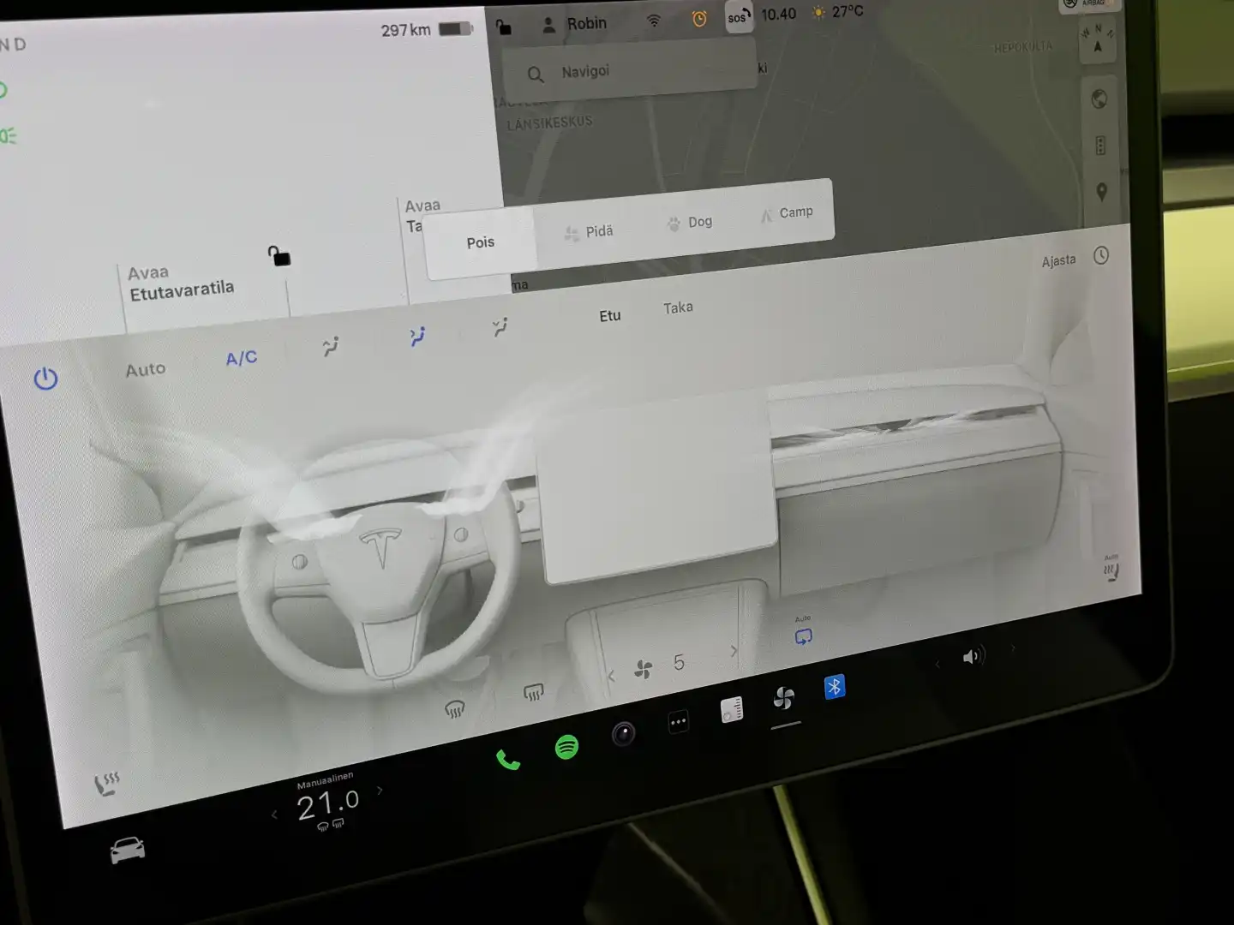
Task: Tap the fan icon beside speed 5
Action: (x=644, y=669)
